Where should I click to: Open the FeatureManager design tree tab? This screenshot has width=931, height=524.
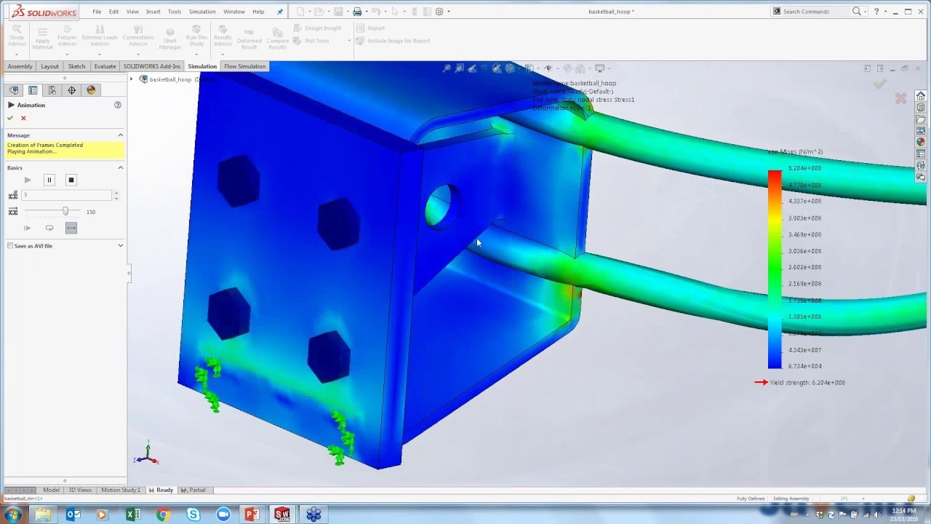[x=13, y=90]
